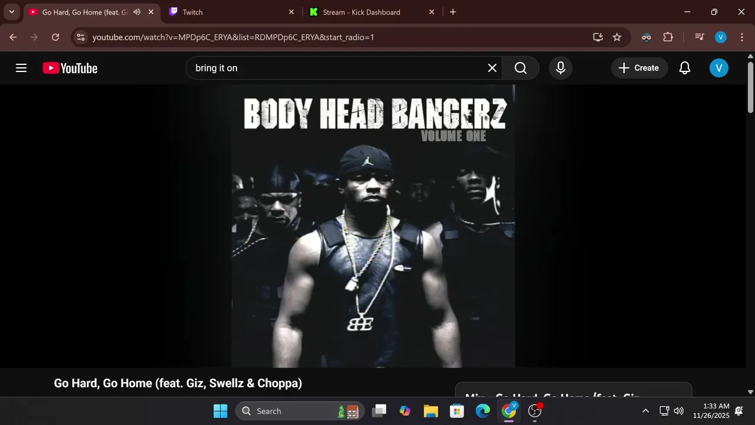Open OBS Studio from the taskbar
This screenshot has height=425, width=755.
click(534, 411)
